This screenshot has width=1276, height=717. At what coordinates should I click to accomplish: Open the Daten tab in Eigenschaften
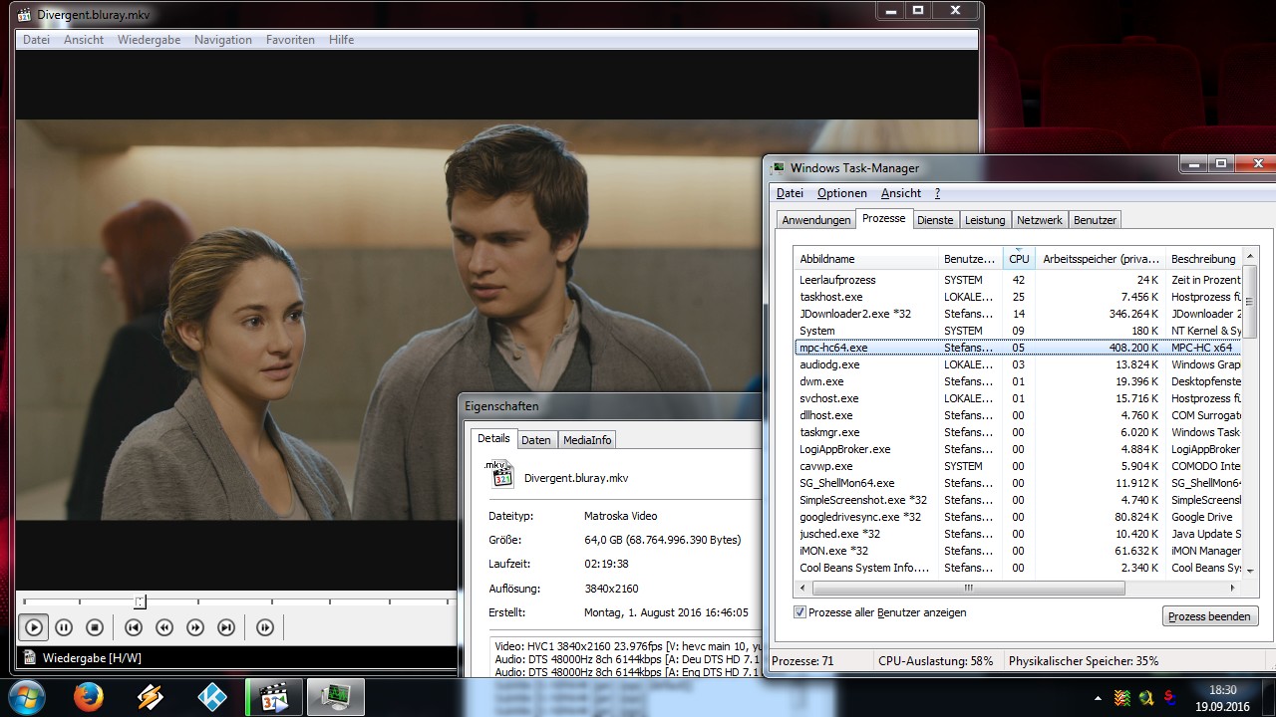click(536, 440)
